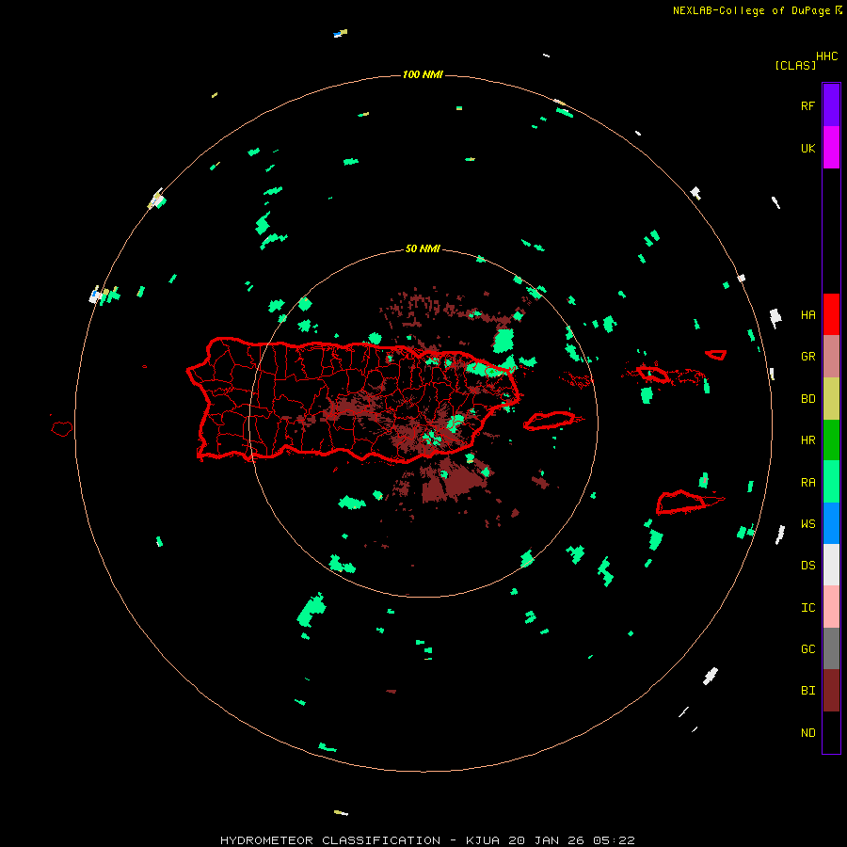Click the RF legend label
Image resolution: width=847 pixels, height=847 pixels.
[x=808, y=105]
